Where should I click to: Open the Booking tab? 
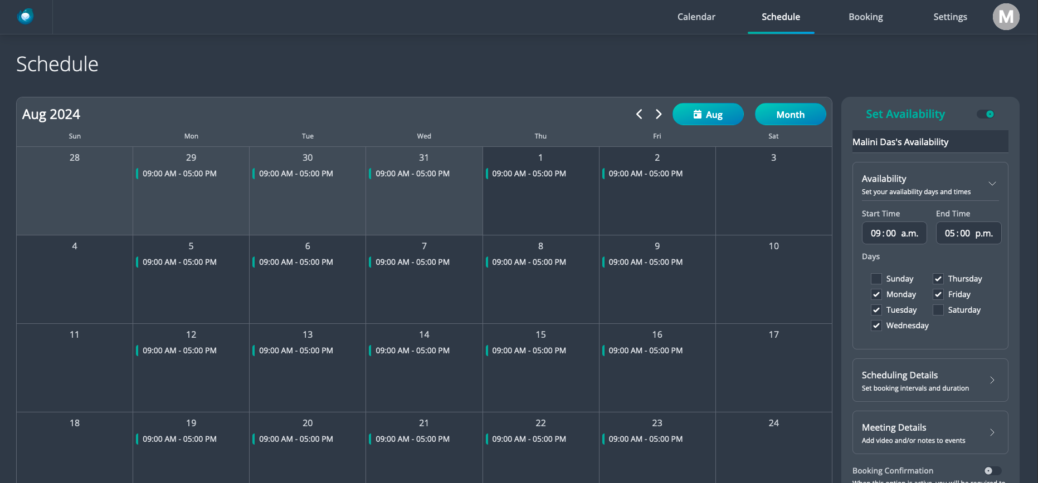(x=865, y=17)
